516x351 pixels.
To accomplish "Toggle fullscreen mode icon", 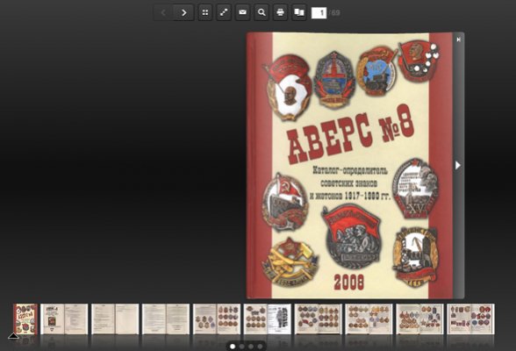I will click(224, 13).
